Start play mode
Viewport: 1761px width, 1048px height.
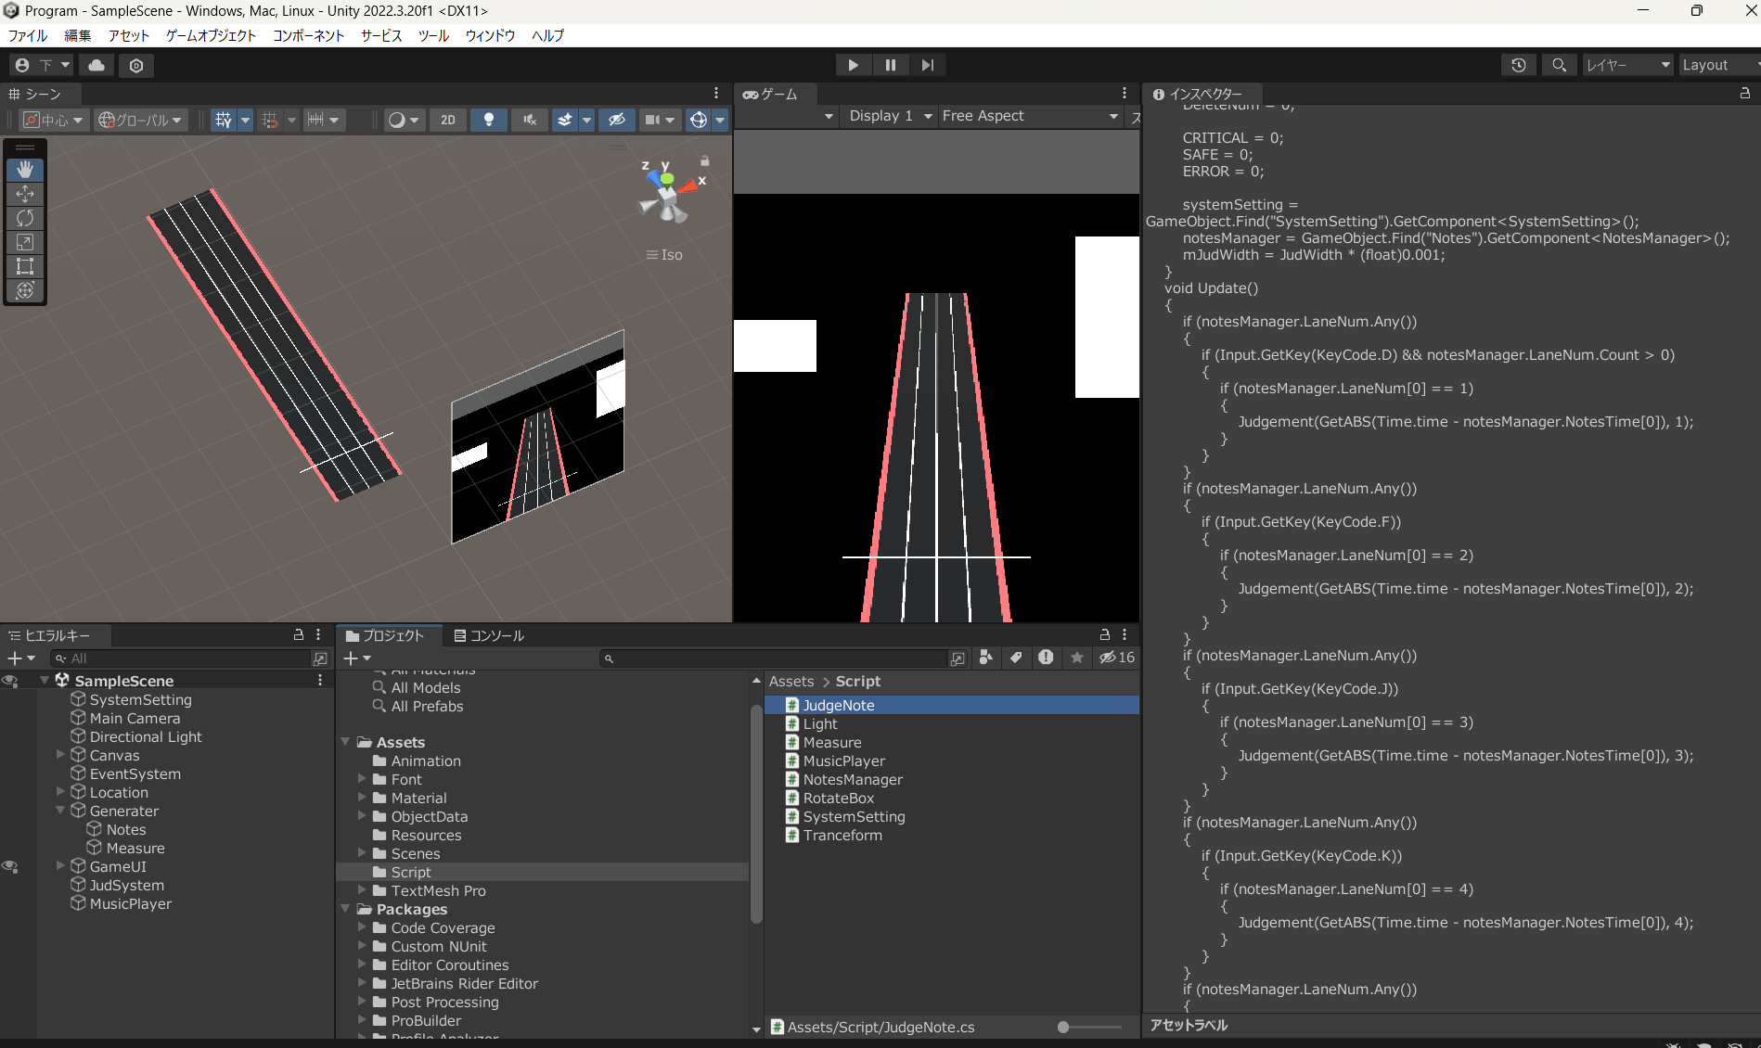click(853, 65)
